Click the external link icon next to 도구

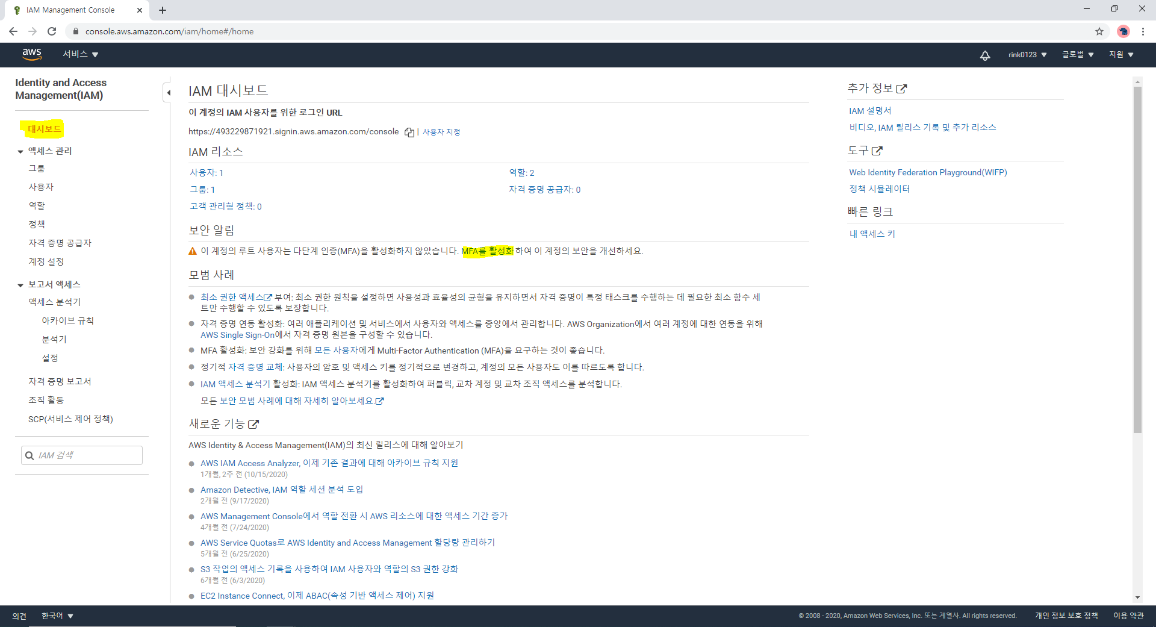point(877,151)
